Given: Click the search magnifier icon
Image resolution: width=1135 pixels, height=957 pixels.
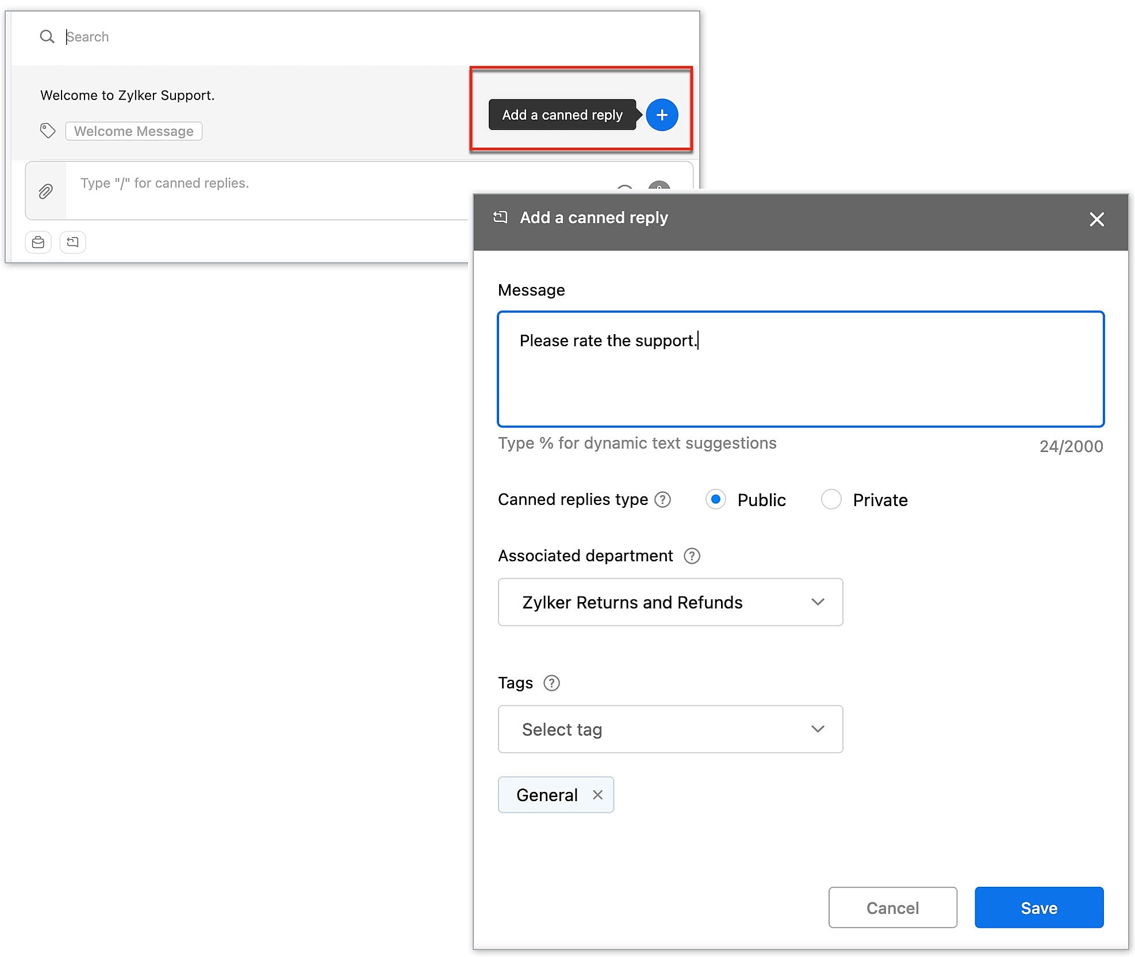Looking at the screenshot, I should point(47,37).
